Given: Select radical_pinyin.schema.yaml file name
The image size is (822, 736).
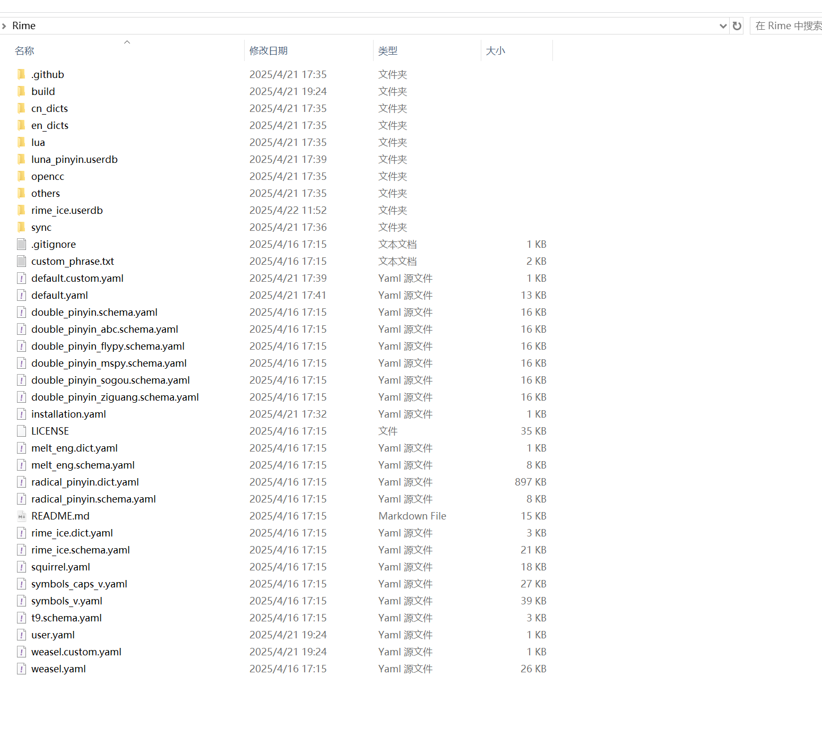Looking at the screenshot, I should pos(93,499).
